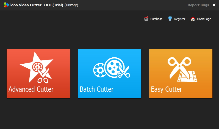Viewport: 219px width, 129px height.
Task: Open the Register link text
Action: [x=180, y=19]
